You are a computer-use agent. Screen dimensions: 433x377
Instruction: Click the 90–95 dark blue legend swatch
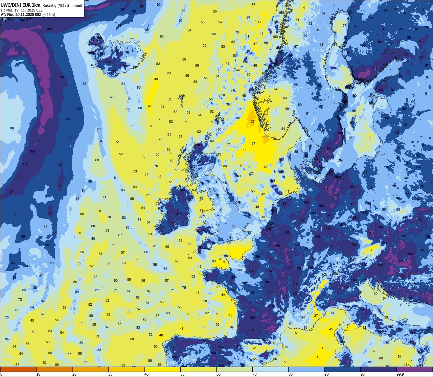[x=342, y=370]
